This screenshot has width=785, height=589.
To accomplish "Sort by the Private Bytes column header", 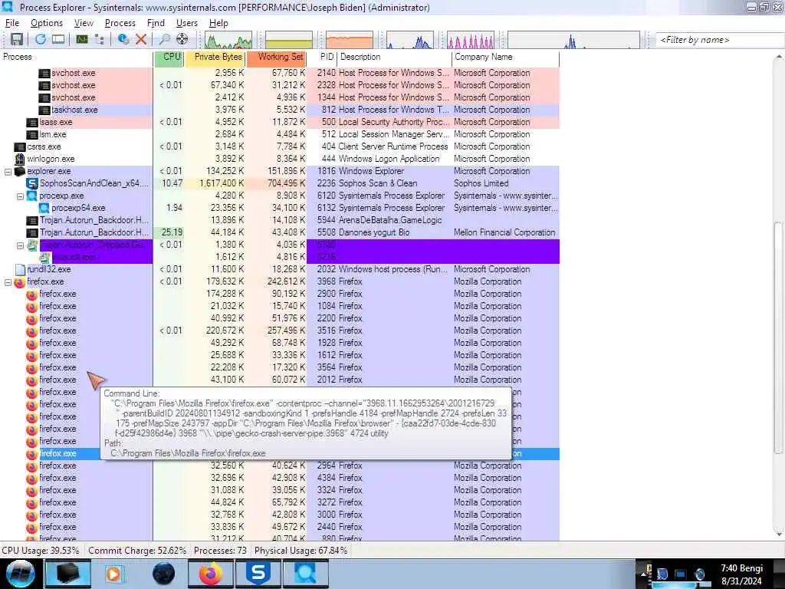I will [x=215, y=57].
